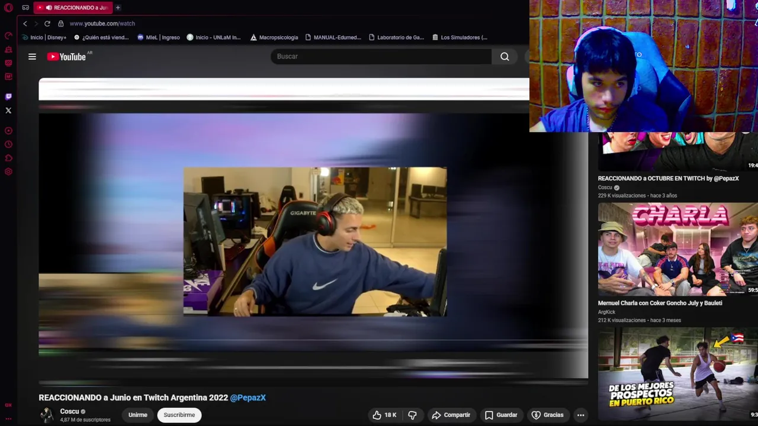Click the Gracias thanks button
The height and width of the screenshot is (426, 758).
(547, 415)
